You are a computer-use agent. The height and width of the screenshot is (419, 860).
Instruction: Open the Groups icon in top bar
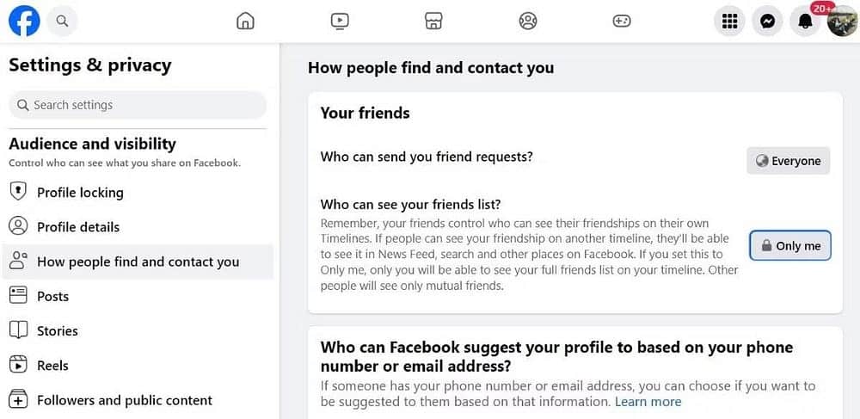(528, 22)
